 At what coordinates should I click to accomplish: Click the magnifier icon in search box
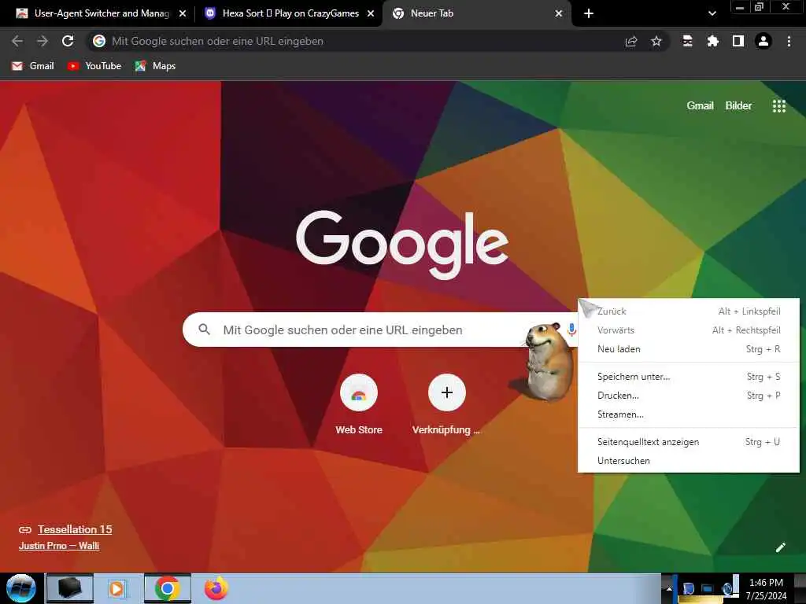coord(204,330)
